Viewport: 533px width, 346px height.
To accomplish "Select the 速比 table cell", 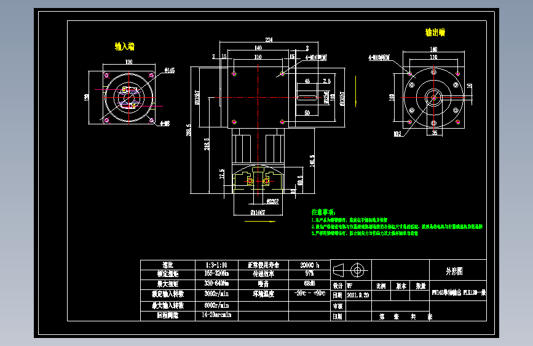I will point(168,265).
